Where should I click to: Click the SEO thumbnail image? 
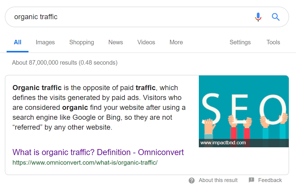click(244, 108)
